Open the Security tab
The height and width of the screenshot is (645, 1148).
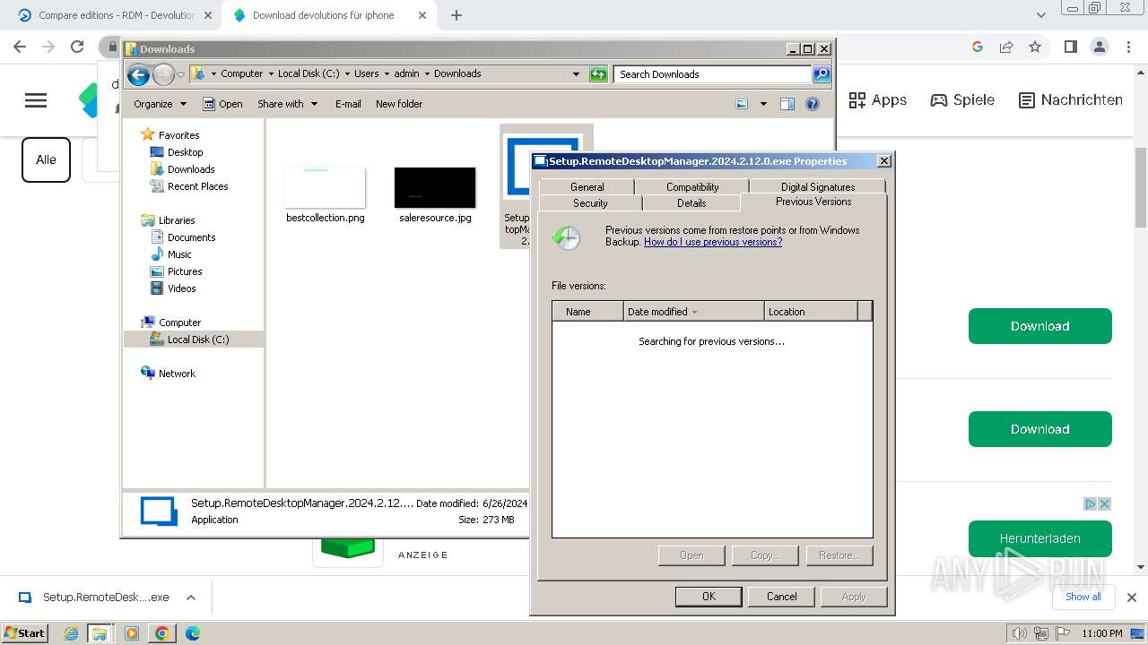point(590,203)
